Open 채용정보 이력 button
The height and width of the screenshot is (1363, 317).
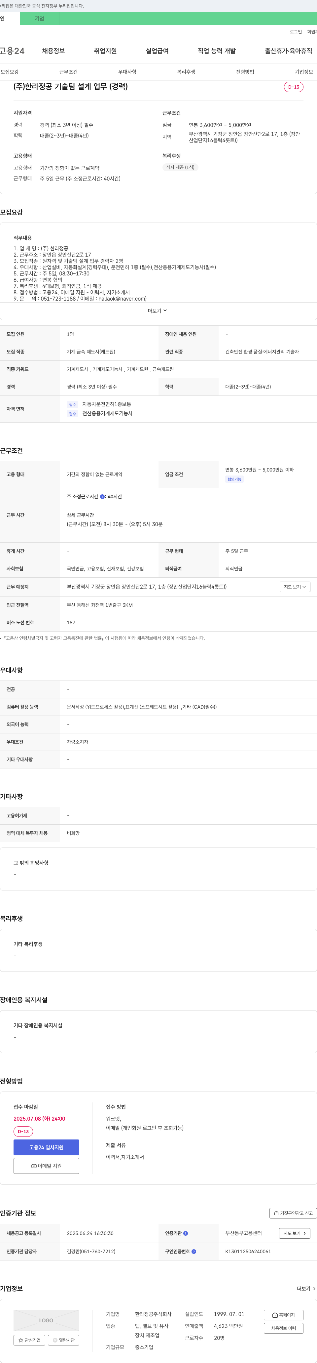(x=284, y=1328)
